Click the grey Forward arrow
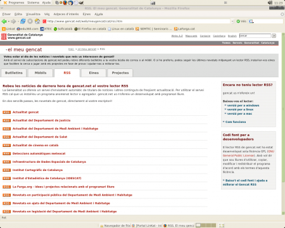 [13, 22]
